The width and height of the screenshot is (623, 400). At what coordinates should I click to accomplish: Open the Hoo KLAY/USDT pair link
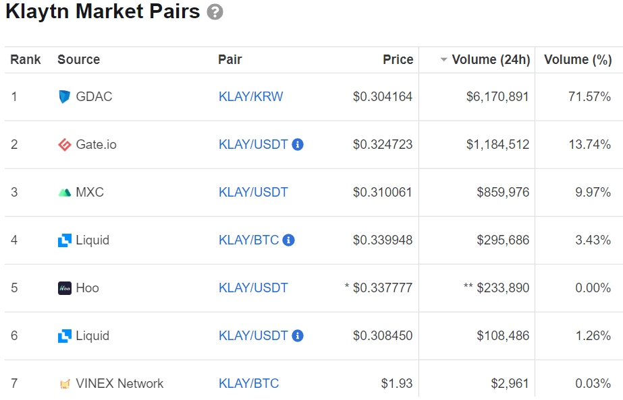(x=253, y=288)
